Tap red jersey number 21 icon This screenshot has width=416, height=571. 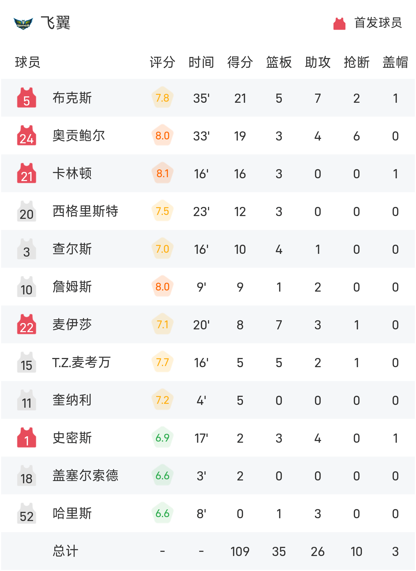[x=27, y=173]
